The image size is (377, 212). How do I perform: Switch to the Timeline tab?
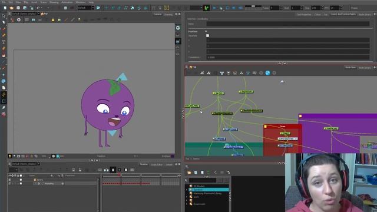click(x=144, y=164)
